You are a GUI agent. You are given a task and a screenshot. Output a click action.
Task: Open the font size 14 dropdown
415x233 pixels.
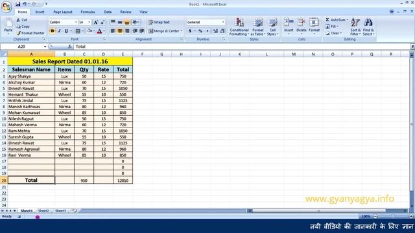(x=89, y=23)
